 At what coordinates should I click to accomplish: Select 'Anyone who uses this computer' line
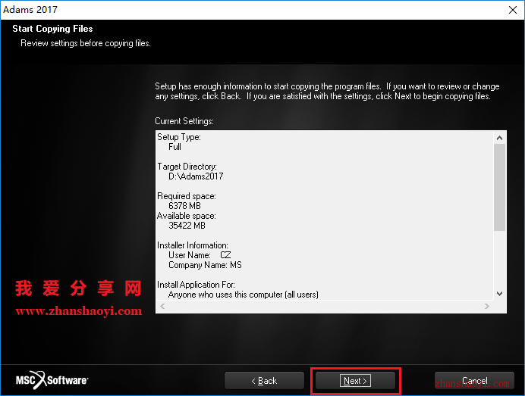[243, 295]
